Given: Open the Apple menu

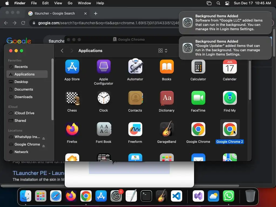Looking at the screenshot, I should click(7, 3).
